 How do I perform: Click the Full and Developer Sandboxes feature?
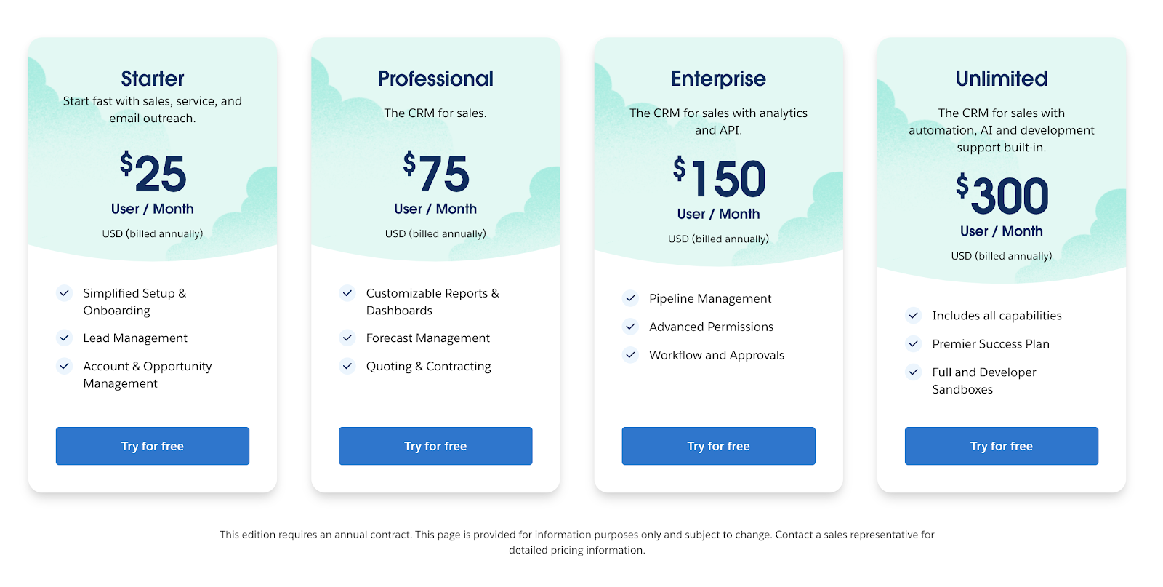[x=983, y=380]
